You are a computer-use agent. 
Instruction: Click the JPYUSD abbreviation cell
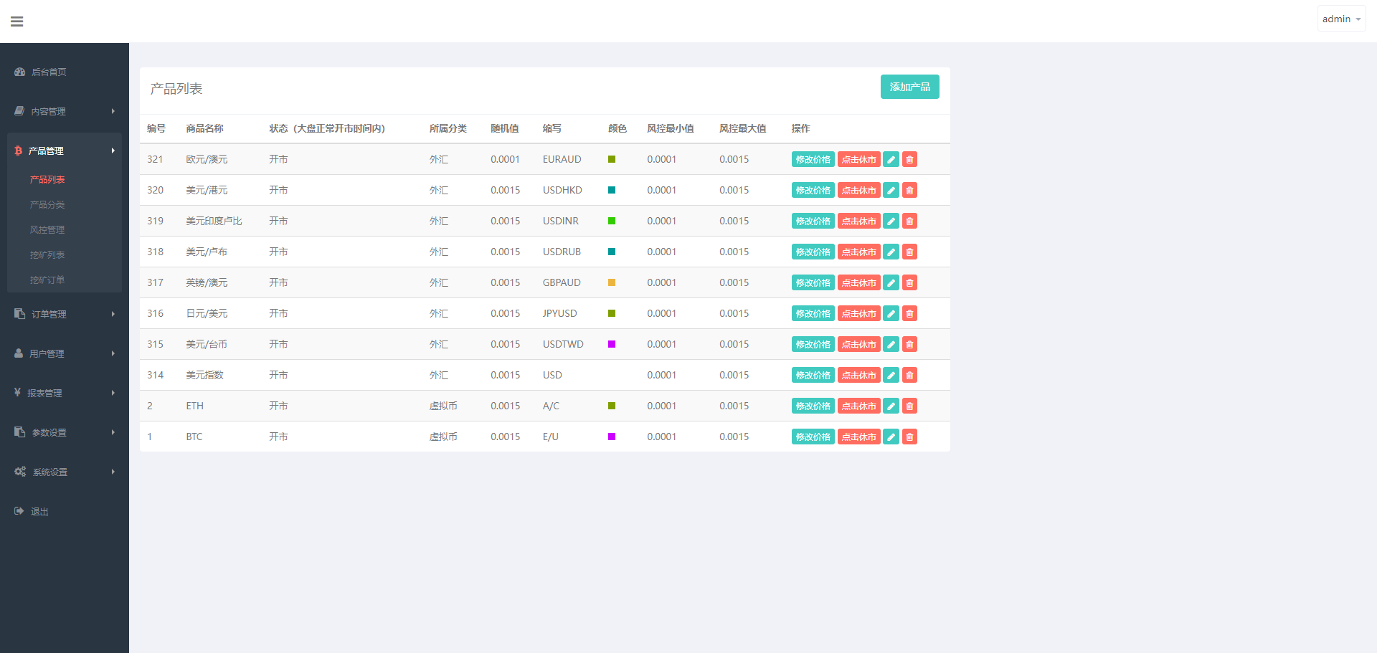coord(559,313)
